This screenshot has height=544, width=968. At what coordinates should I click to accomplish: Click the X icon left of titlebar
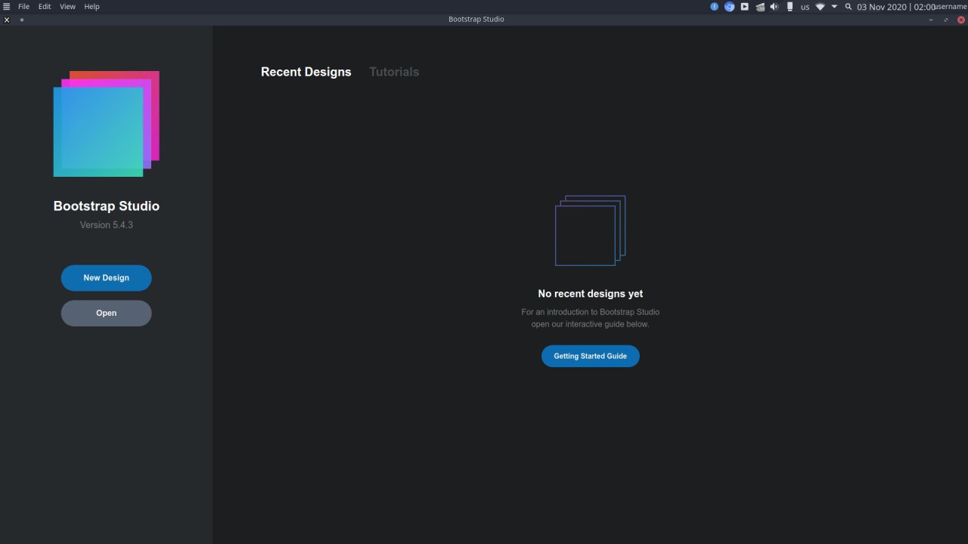tap(7, 20)
